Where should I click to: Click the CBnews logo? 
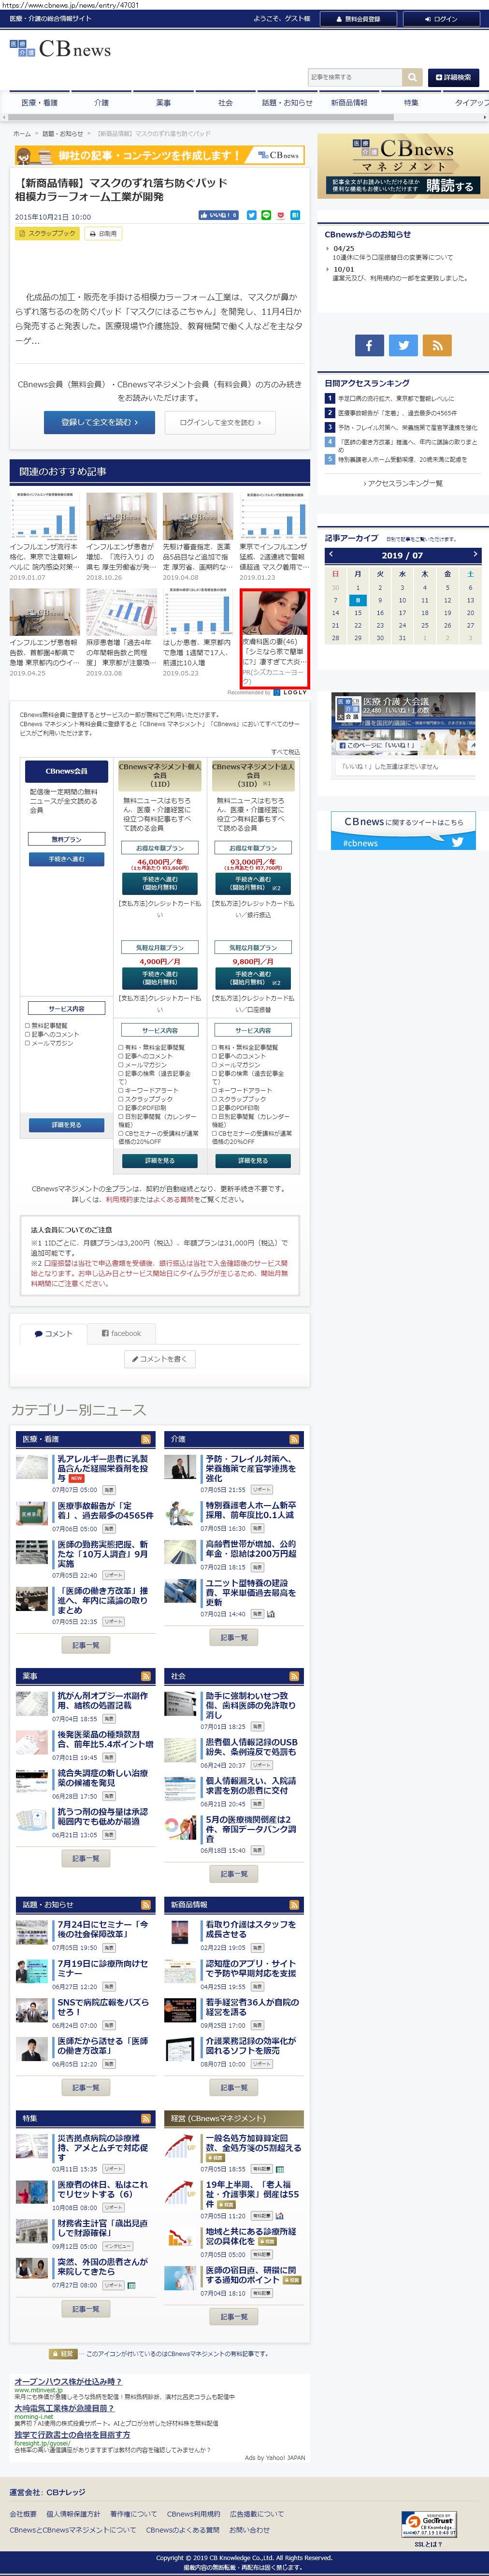pos(60,49)
